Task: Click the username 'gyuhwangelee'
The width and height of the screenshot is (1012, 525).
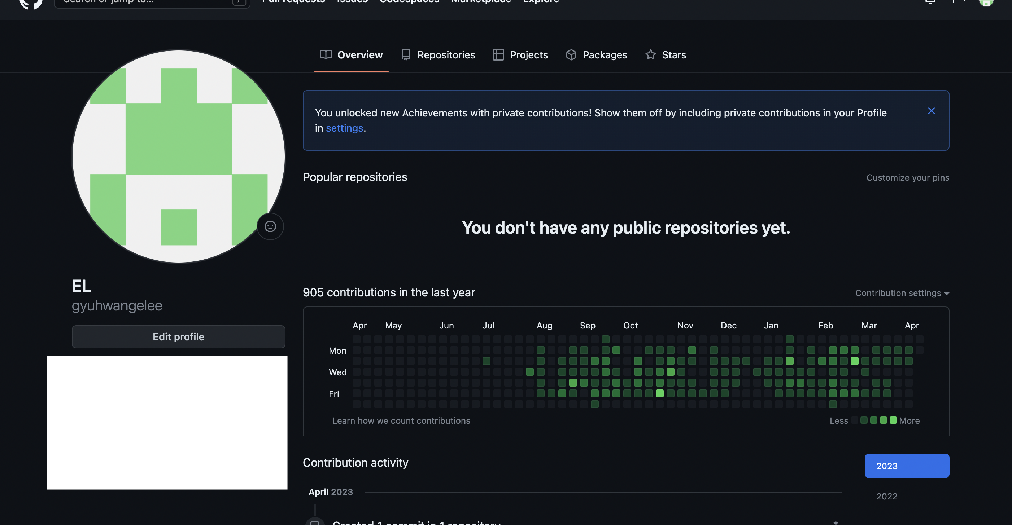Action: tap(117, 306)
